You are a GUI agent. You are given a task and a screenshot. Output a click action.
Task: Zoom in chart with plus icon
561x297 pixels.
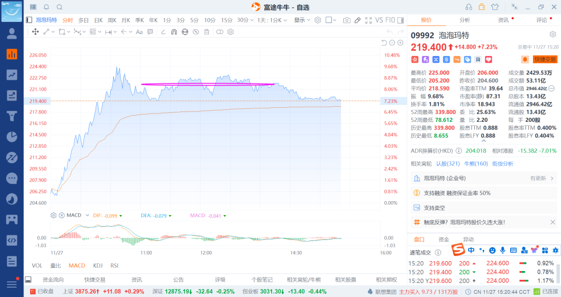pos(400,43)
